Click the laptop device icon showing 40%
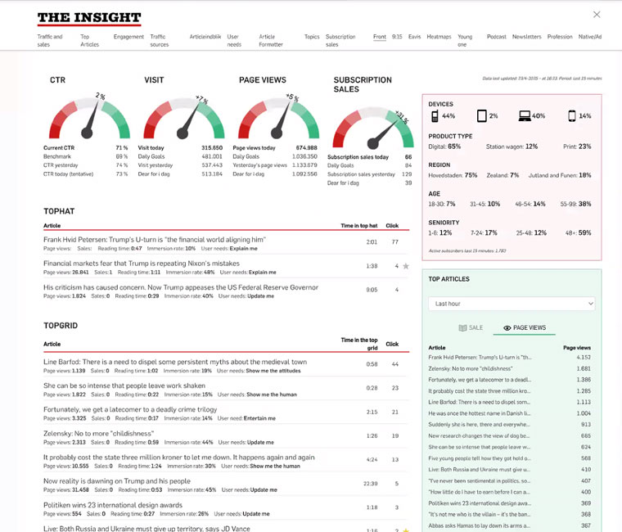622x532 pixels. (525, 116)
